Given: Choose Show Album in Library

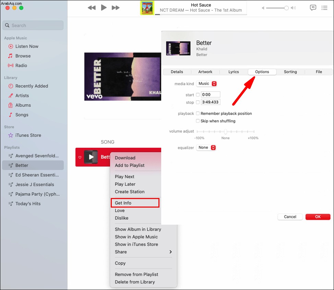Looking at the screenshot, I should click(x=138, y=229).
